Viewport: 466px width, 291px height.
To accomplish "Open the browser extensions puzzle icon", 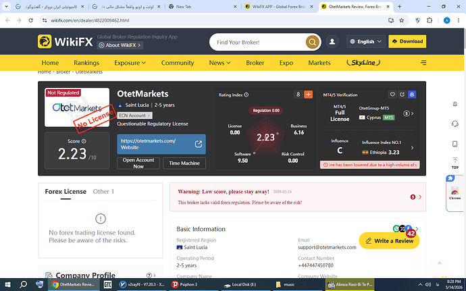I will tap(430, 20).
